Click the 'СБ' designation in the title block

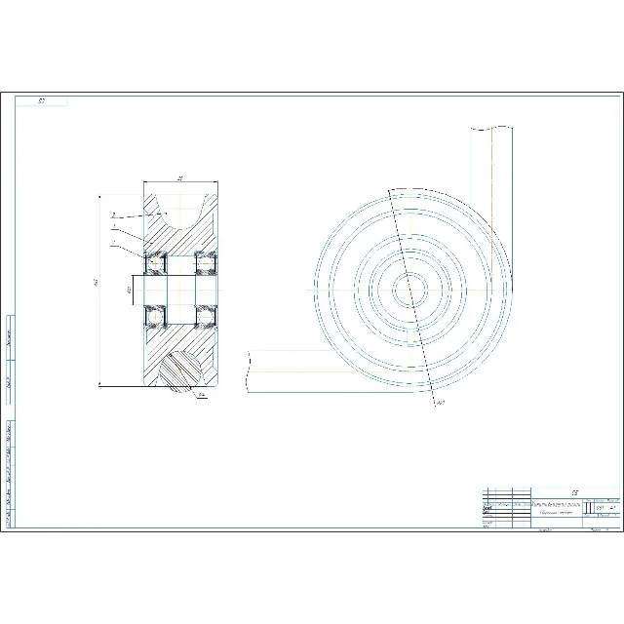(574, 493)
